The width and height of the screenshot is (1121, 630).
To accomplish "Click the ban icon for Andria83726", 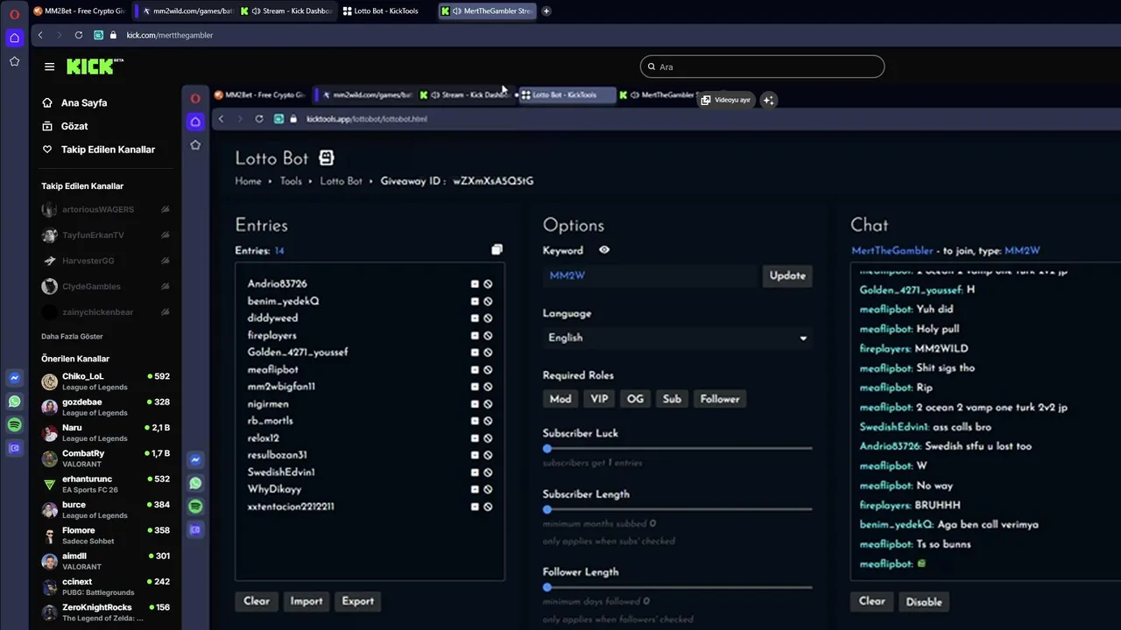I will 488,284.
